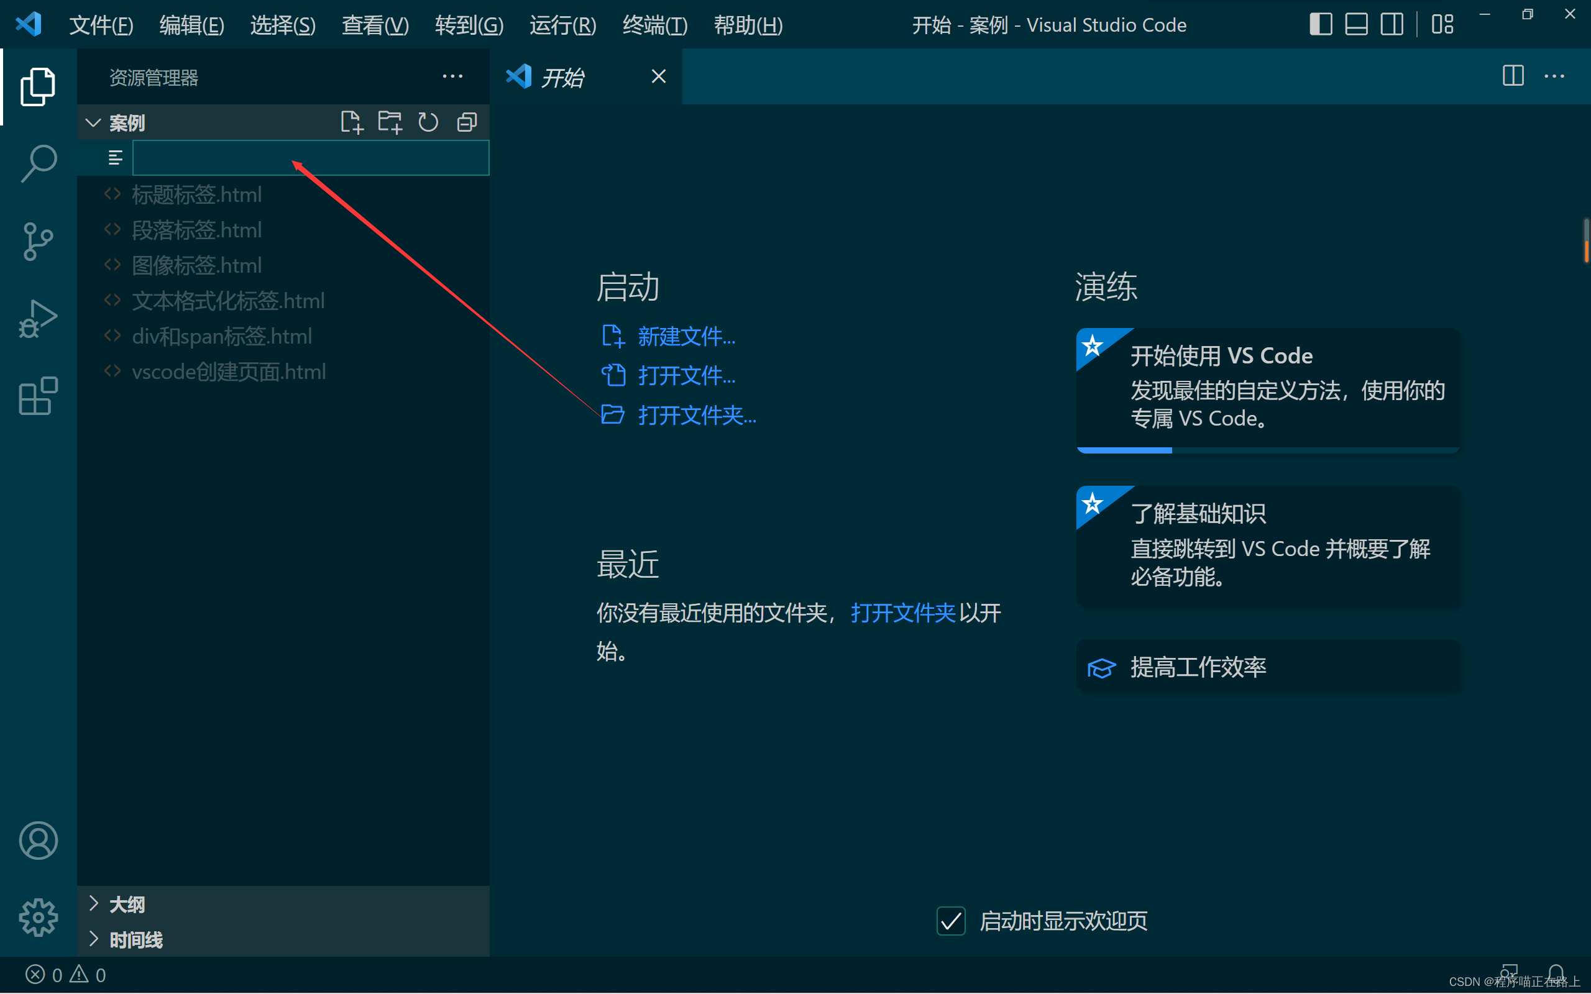This screenshot has width=1591, height=994.
Task: Click the errors and warnings status indicator
Action: (x=66, y=974)
